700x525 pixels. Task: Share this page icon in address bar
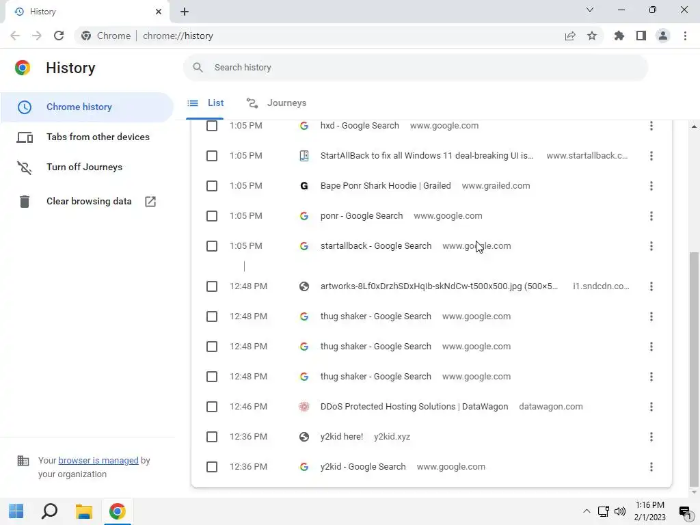[x=570, y=36]
